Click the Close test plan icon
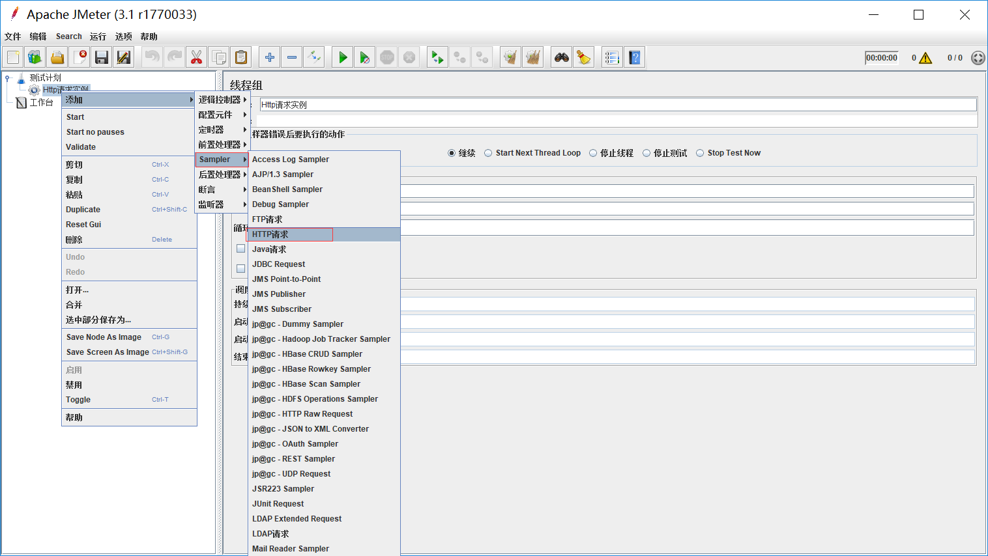988x556 pixels. coord(80,57)
